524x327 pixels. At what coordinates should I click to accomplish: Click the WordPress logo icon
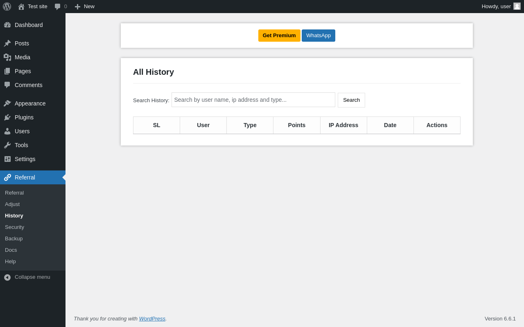[7, 7]
